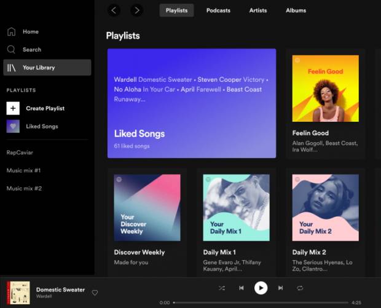Click the Domestic Sweater album art

pyautogui.click(x=18, y=293)
